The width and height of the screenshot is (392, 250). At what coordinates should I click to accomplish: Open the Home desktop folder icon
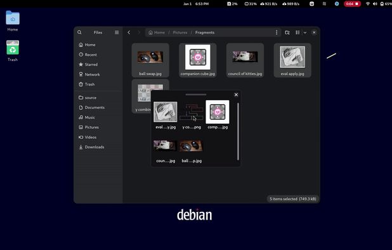(x=13, y=18)
